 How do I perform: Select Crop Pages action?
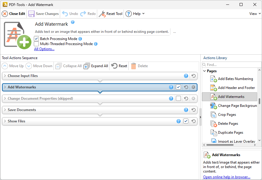coord(223,115)
